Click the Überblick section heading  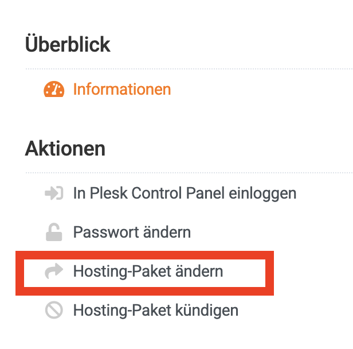68,44
